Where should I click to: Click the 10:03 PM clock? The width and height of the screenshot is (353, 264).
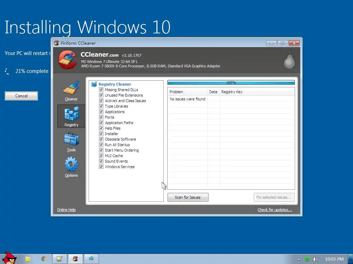[334, 259]
